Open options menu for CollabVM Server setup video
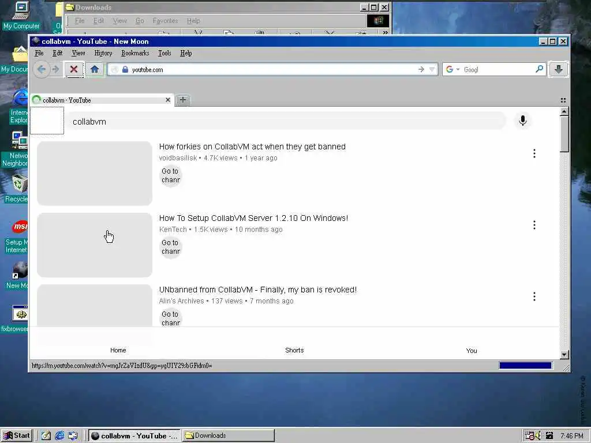591x443 pixels. (x=534, y=225)
